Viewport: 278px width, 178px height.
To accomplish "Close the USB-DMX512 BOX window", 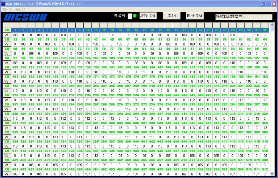I will (274, 4).
